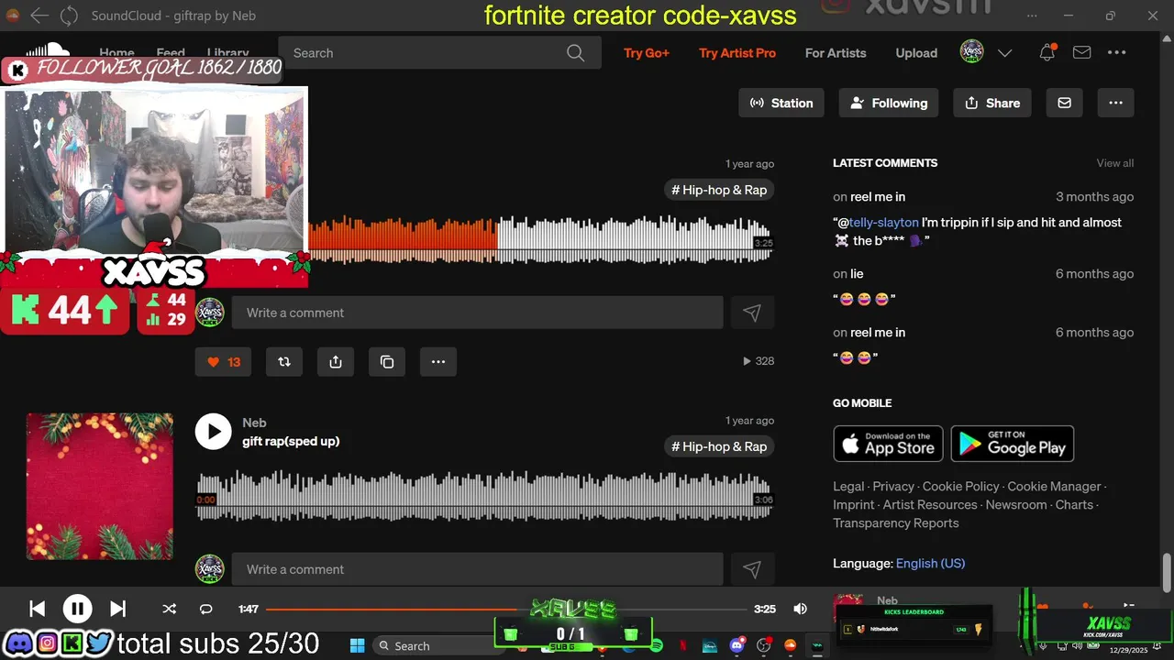Viewport: 1174px width, 660px height.
Task: Click the Hip-hop & Rap tag on gift rap(sped up)
Action: [719, 446]
